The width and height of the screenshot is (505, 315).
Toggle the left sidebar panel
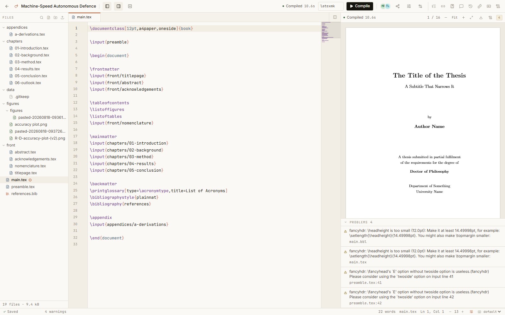(x=107, y=6)
